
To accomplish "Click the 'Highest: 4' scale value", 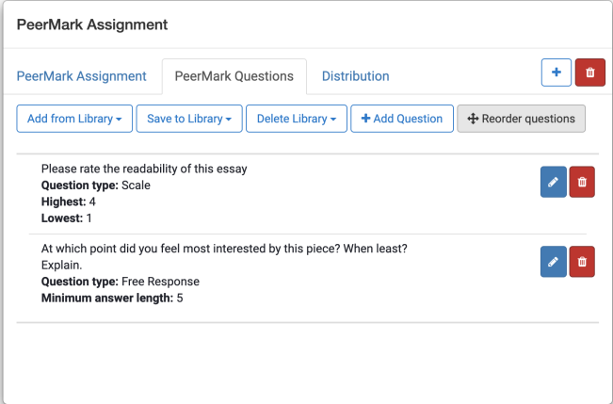I will [x=69, y=202].
